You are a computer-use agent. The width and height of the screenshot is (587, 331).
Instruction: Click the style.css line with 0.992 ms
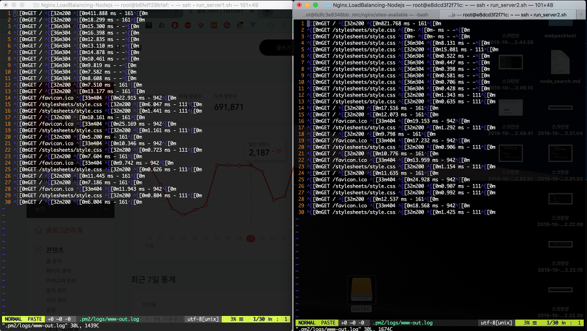tap(401, 193)
